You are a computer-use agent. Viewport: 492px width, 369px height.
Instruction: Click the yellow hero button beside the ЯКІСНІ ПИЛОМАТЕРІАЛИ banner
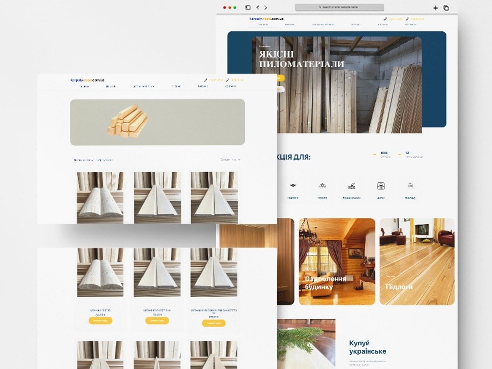(x=280, y=78)
